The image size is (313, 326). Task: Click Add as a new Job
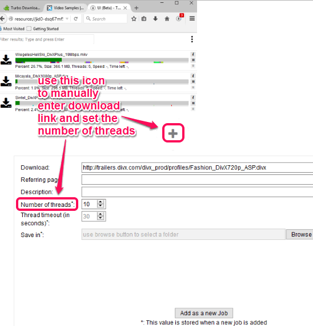[204, 313]
